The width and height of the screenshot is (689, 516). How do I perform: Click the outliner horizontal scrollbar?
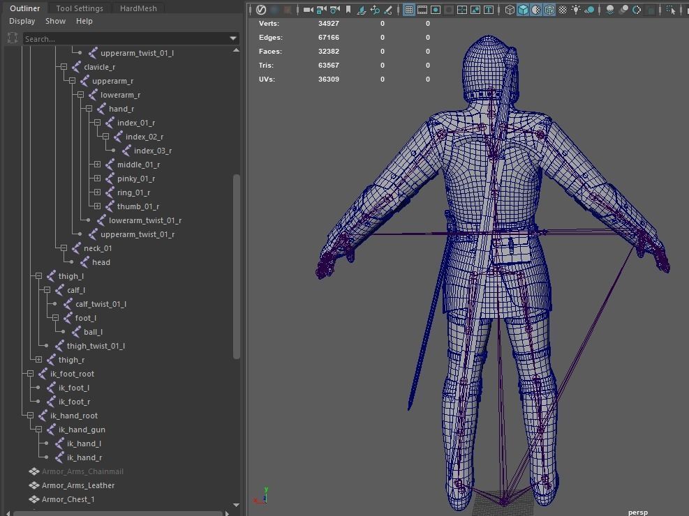point(117,513)
